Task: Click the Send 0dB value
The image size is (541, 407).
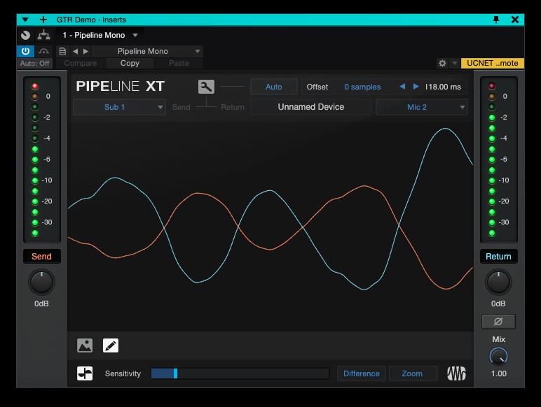Action: (x=41, y=304)
